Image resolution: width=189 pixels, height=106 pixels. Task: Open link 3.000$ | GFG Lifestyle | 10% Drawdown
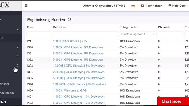pos(79,103)
